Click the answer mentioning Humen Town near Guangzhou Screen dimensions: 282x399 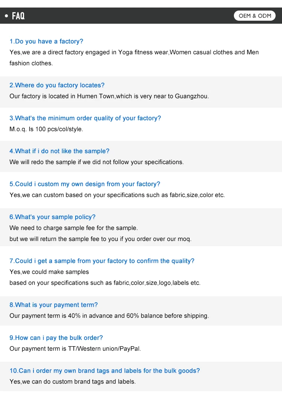tap(109, 96)
